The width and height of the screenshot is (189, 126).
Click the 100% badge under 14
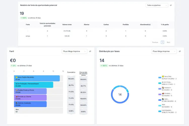pos(104,66)
